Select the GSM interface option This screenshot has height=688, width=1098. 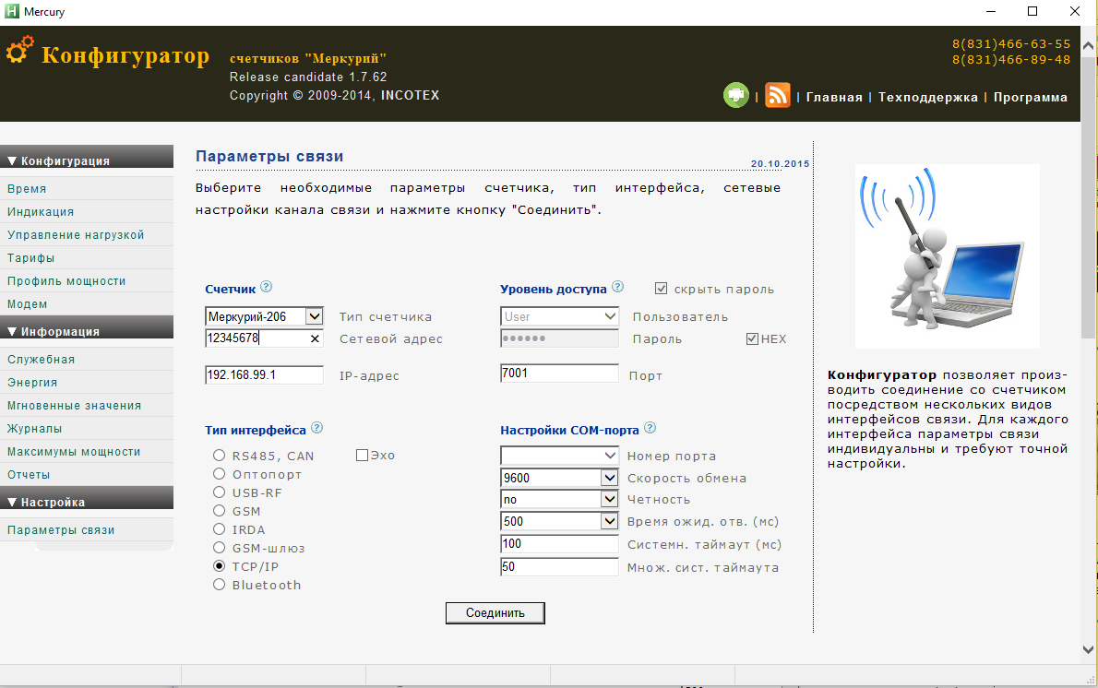click(220, 511)
